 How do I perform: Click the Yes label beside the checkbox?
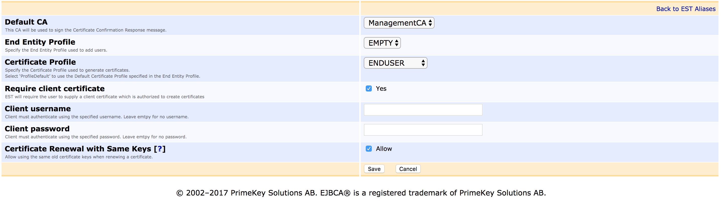pos(381,89)
